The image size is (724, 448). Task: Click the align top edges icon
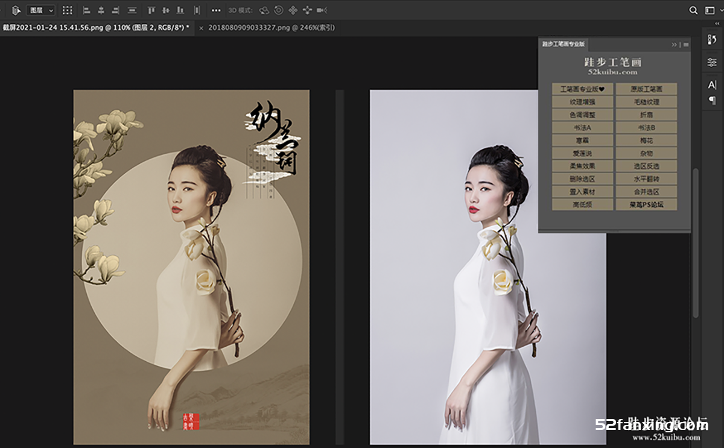tap(151, 10)
